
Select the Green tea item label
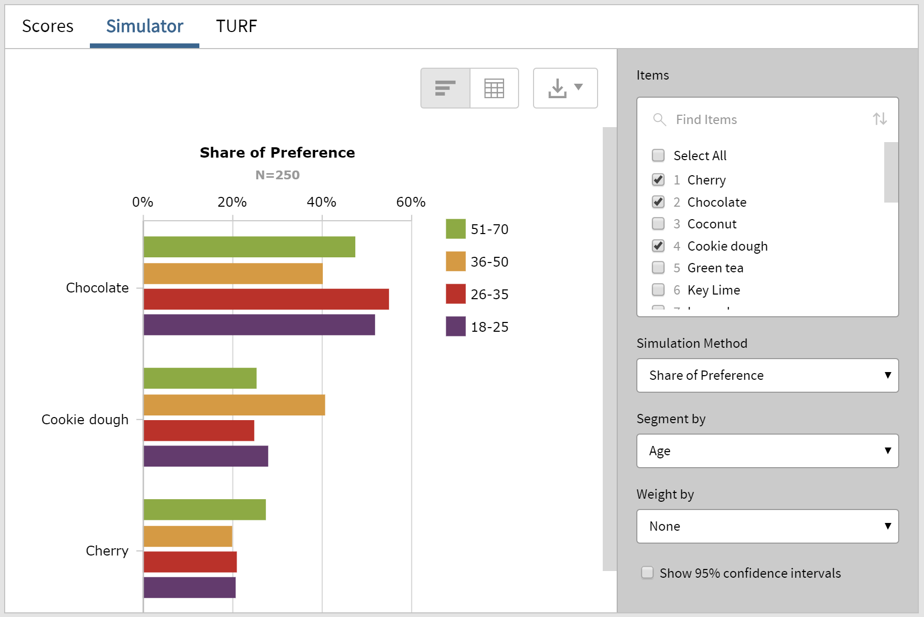click(x=715, y=268)
